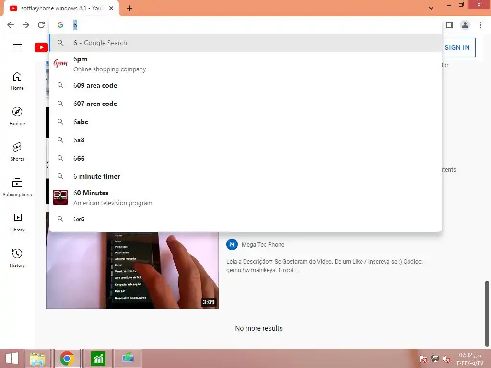Open Subscriptions in the YouTube sidebar

click(17, 187)
